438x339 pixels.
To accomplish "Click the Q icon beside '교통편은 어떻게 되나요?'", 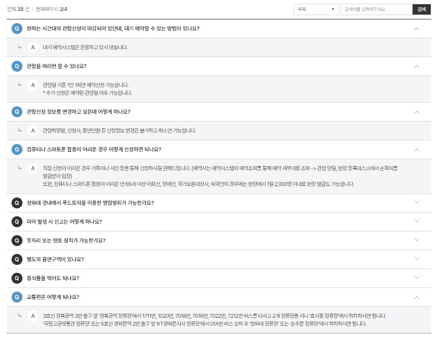I will pyautogui.click(x=17, y=297).
